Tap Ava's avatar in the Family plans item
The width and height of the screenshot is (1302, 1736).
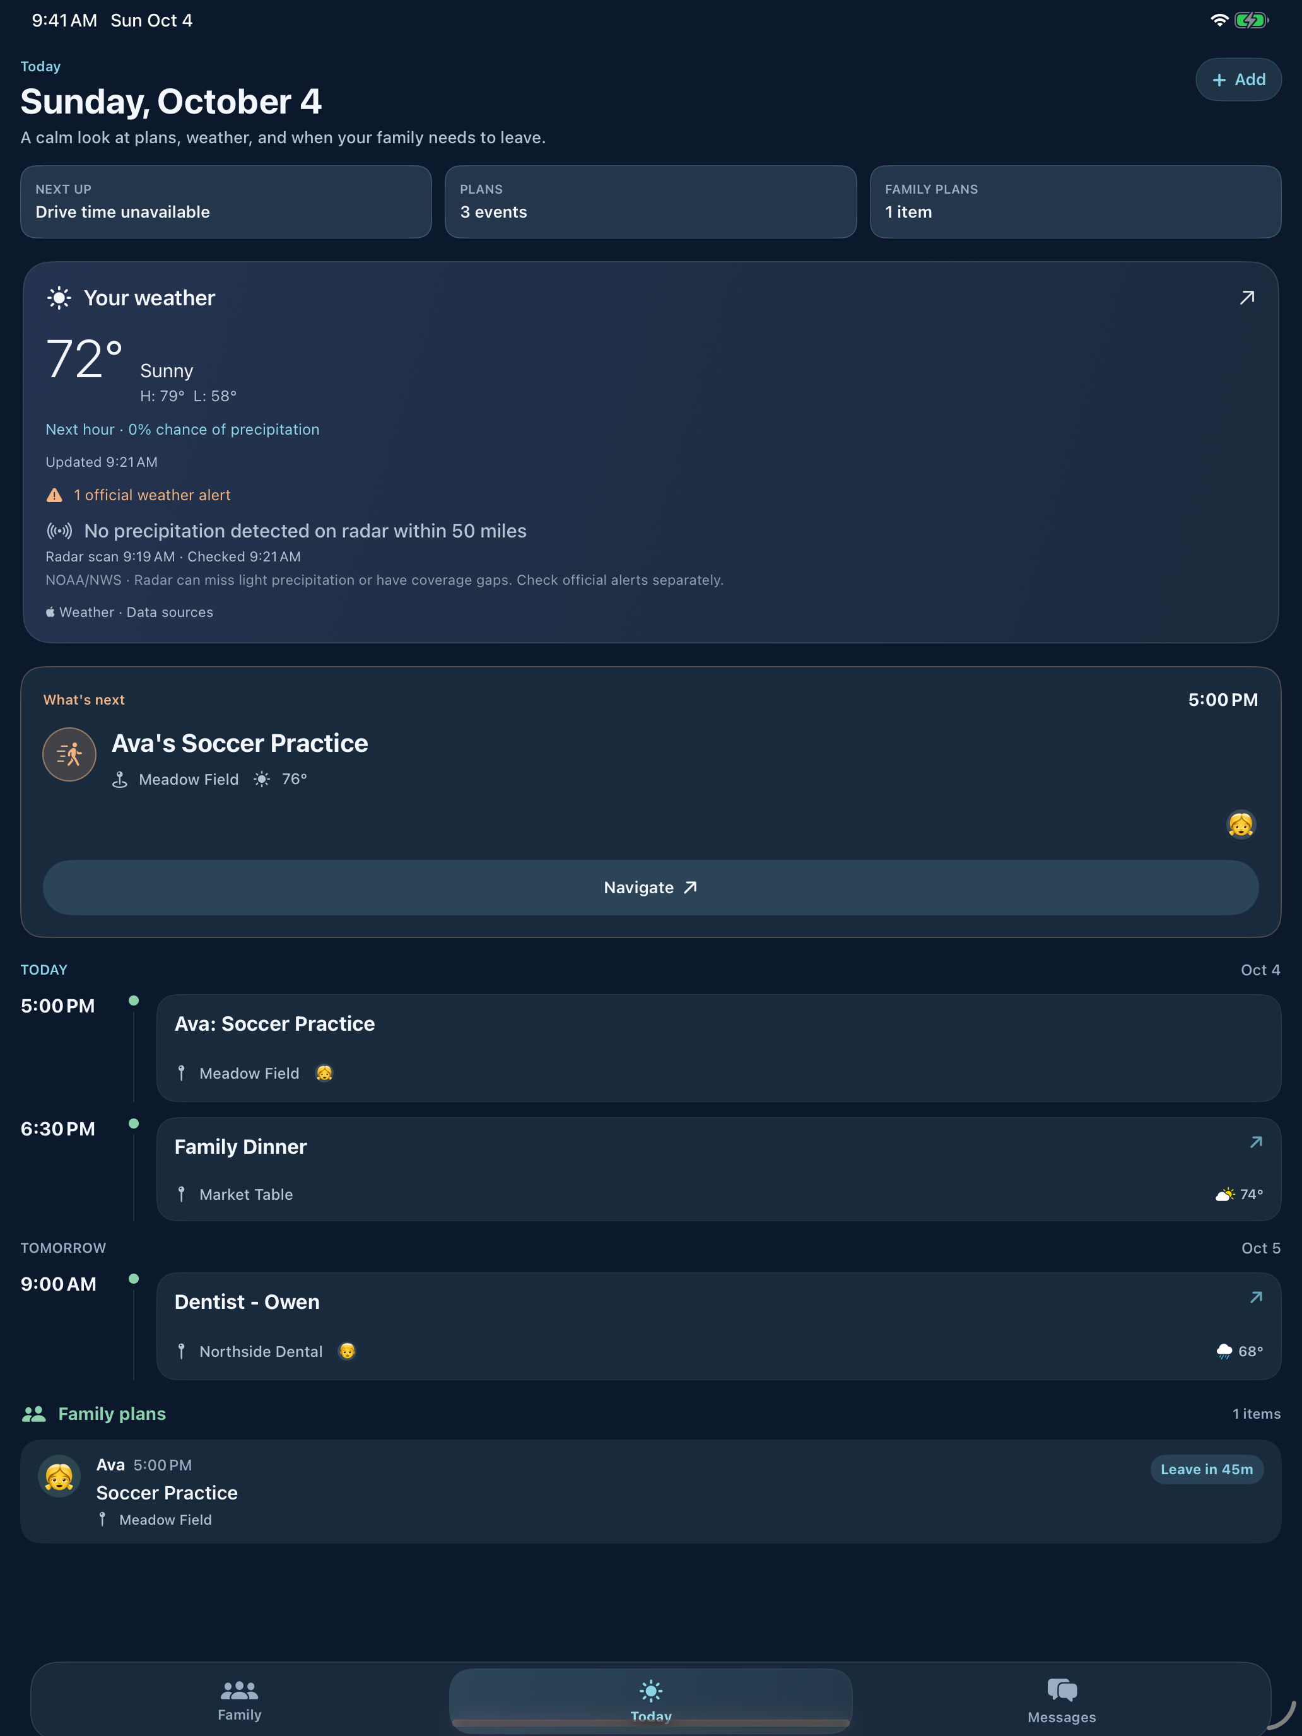pyautogui.click(x=59, y=1477)
